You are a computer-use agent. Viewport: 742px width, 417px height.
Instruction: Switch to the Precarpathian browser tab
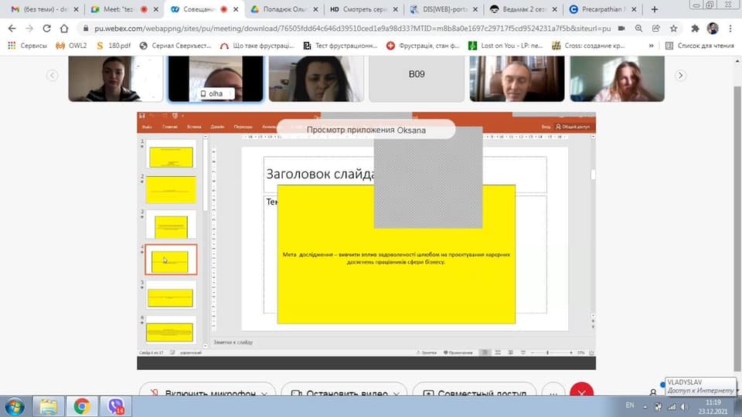point(601,9)
